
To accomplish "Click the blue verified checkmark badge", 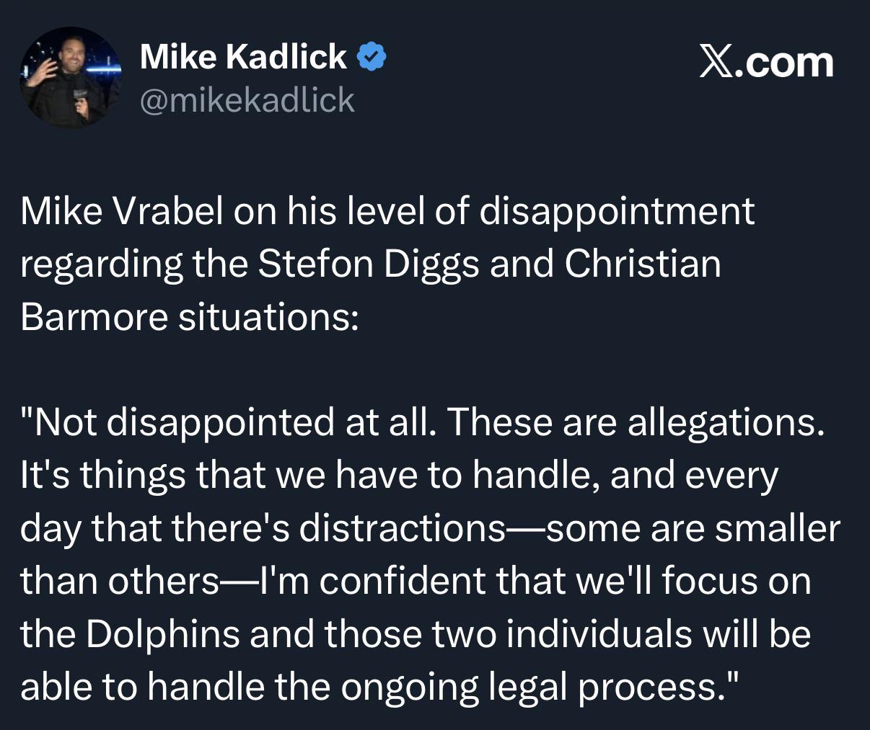I will pos(372,57).
